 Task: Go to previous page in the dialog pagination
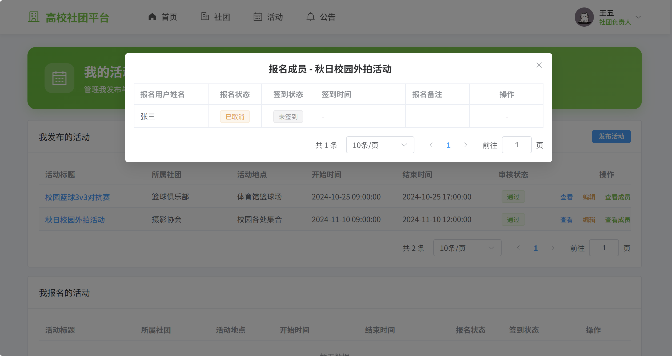coord(431,145)
